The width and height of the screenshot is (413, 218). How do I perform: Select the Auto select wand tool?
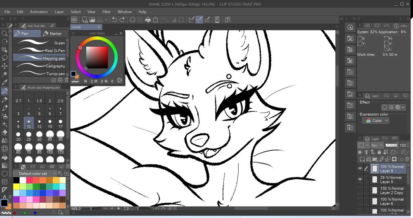coord(5,74)
